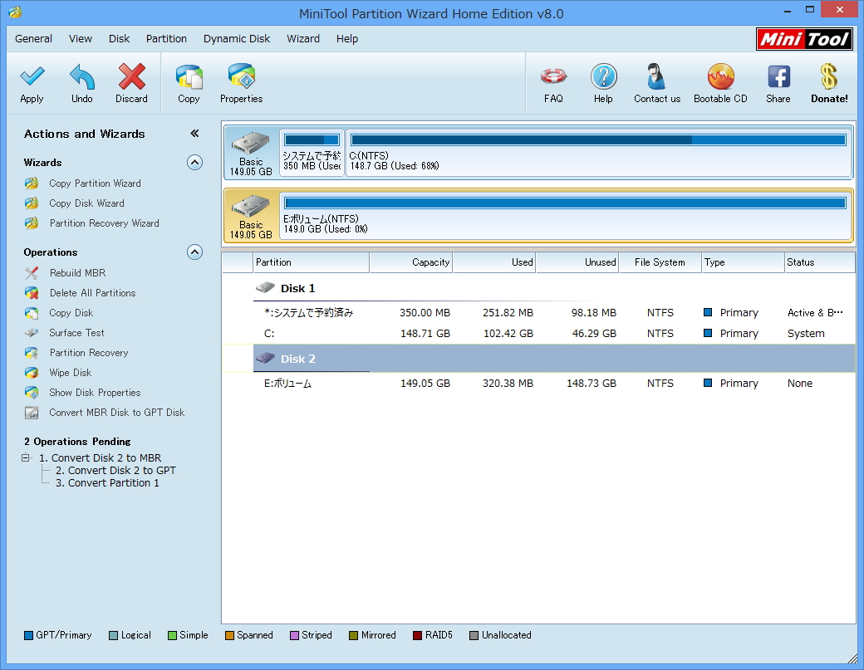
Task: Sort by the Type column header
Action: (744, 262)
